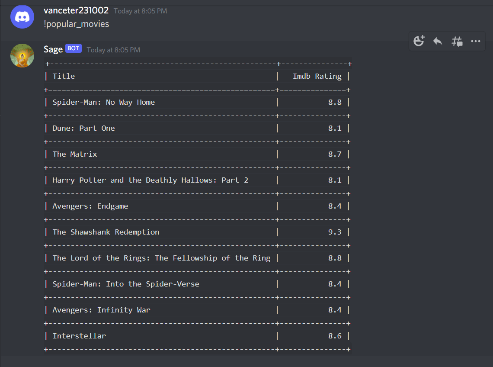Screen dimensions: 493x367
Task: Open Sage bot's avatar profile
Action: point(22,55)
